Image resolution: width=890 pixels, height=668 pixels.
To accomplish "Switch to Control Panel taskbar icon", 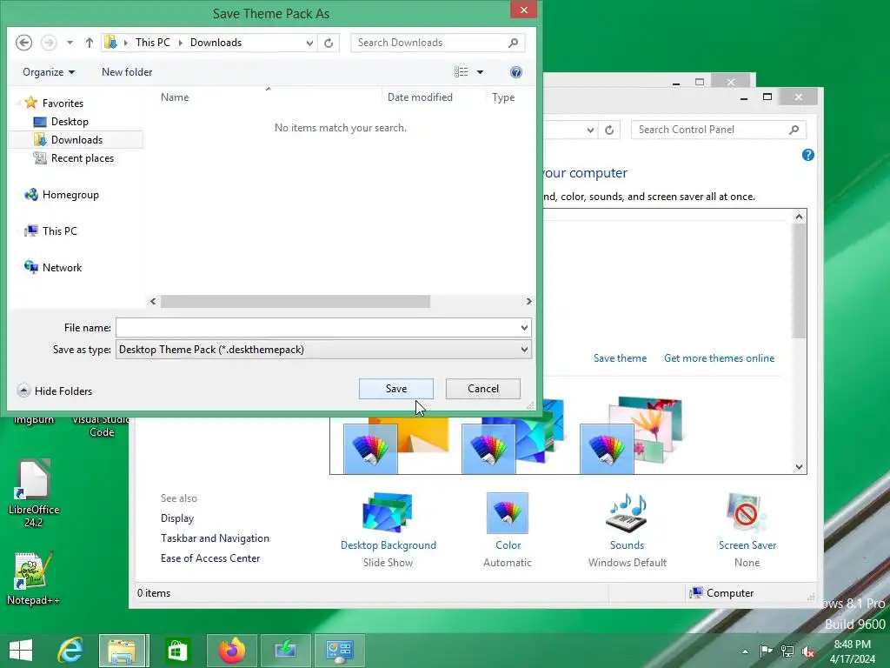I will [340, 651].
